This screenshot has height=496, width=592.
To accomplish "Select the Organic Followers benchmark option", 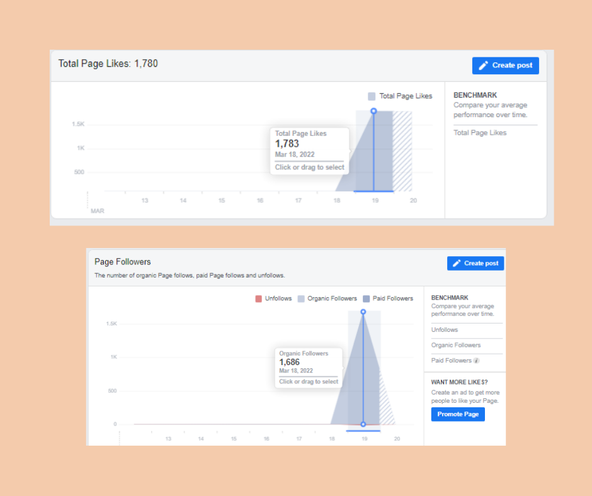I will [x=456, y=346].
